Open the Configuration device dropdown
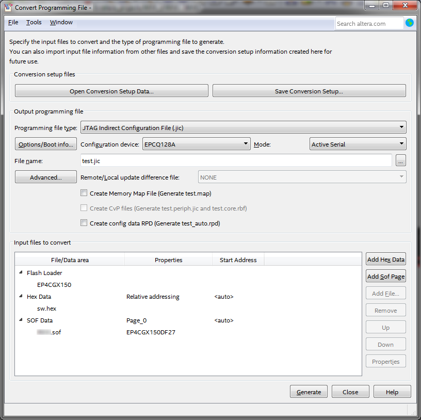This screenshot has width=421, height=420. pos(196,144)
